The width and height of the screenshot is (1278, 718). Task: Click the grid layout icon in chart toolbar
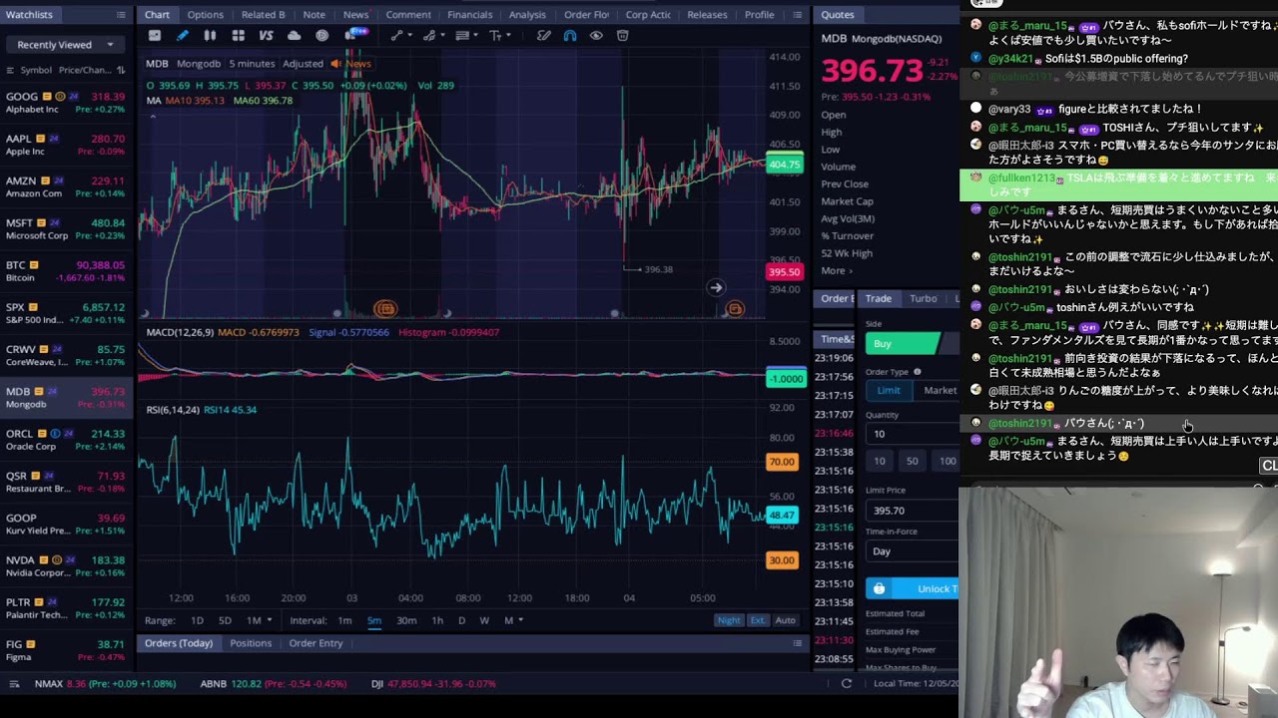click(x=238, y=36)
